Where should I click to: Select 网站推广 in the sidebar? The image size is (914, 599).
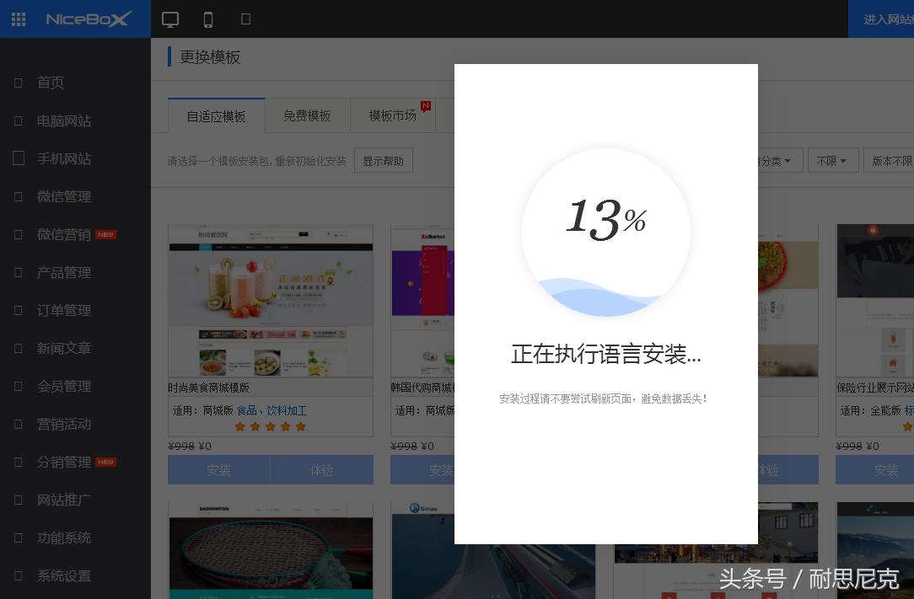pyautogui.click(x=62, y=500)
